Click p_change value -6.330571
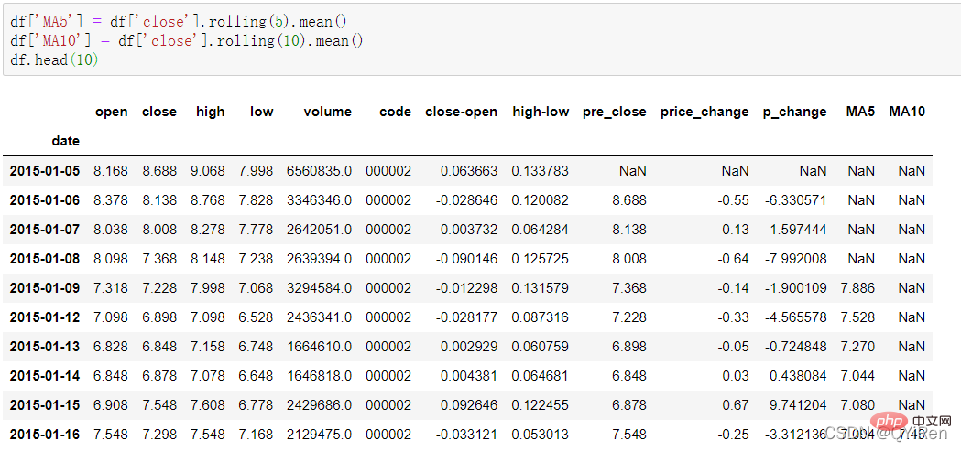The image size is (961, 451). [x=795, y=200]
